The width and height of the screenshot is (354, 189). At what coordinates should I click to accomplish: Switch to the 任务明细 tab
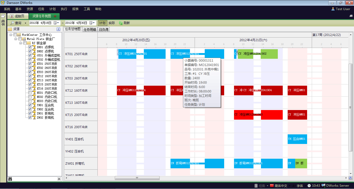[x=89, y=29]
